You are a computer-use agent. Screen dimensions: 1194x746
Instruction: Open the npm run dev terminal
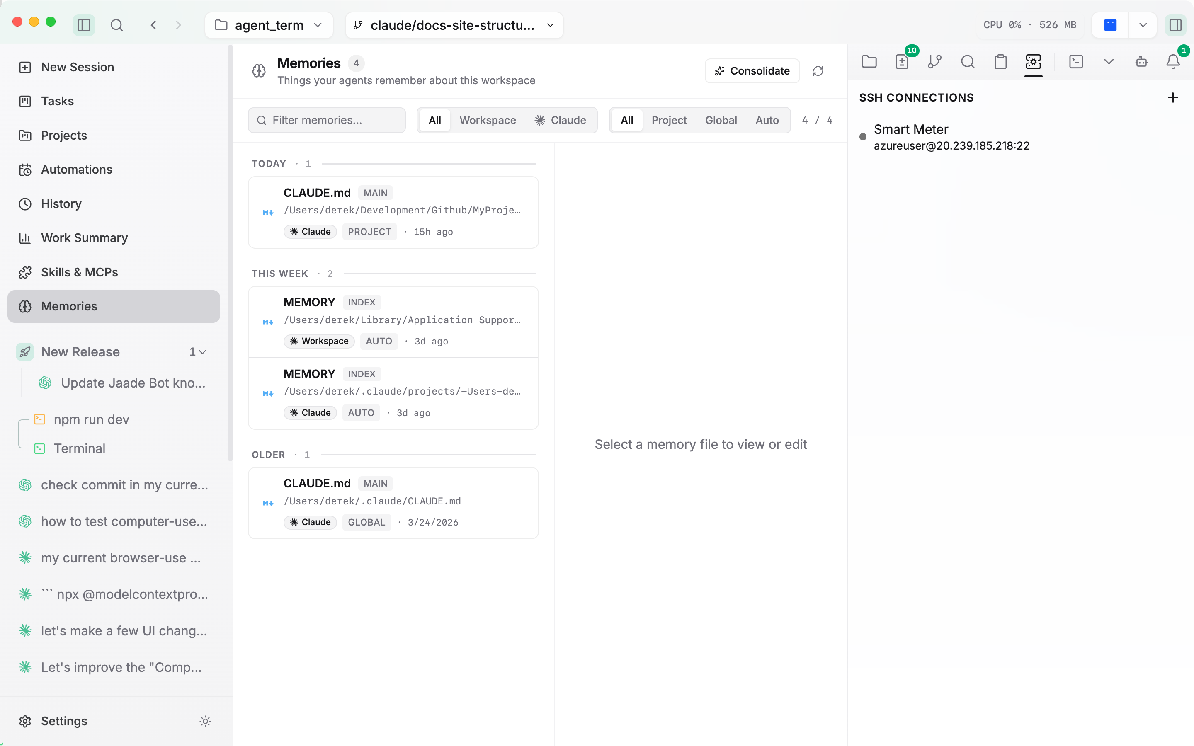click(x=91, y=419)
